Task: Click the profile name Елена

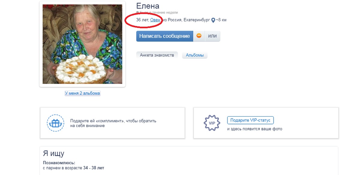Action: 148,6
